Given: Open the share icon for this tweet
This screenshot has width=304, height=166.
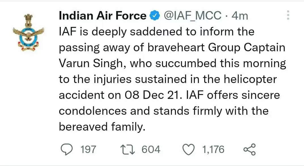Looking at the screenshot, I should click(250, 150).
